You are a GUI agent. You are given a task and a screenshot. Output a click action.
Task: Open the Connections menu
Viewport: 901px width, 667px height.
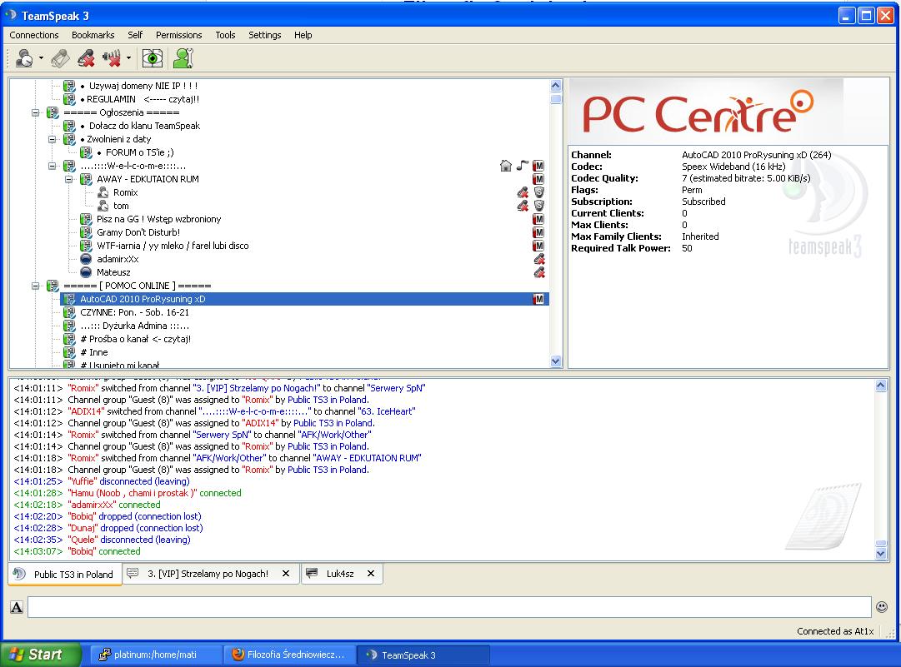point(34,35)
